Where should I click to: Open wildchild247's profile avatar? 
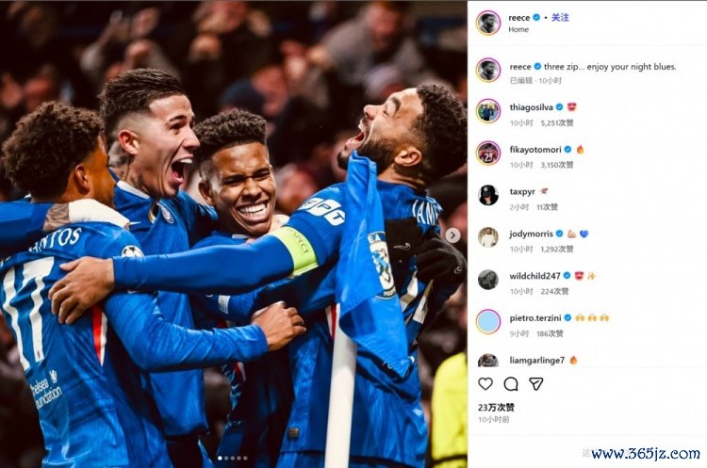tap(488, 280)
